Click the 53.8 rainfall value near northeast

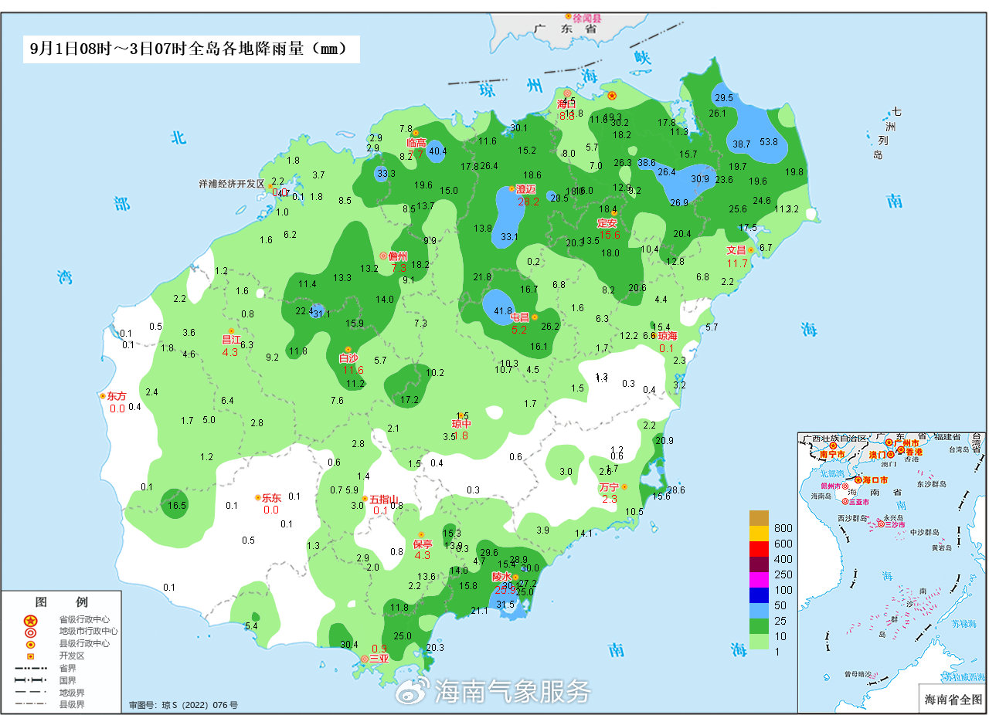[x=768, y=142]
